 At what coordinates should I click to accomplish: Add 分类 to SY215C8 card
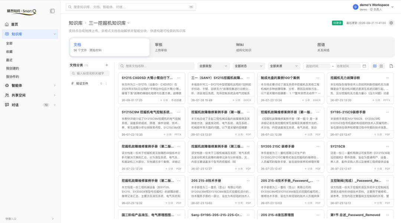[378, 169]
